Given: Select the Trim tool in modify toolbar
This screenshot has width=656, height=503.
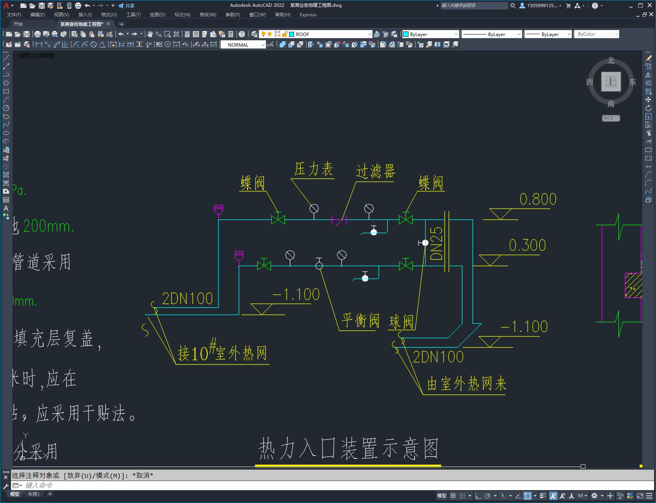Looking at the screenshot, I should click(648, 133).
